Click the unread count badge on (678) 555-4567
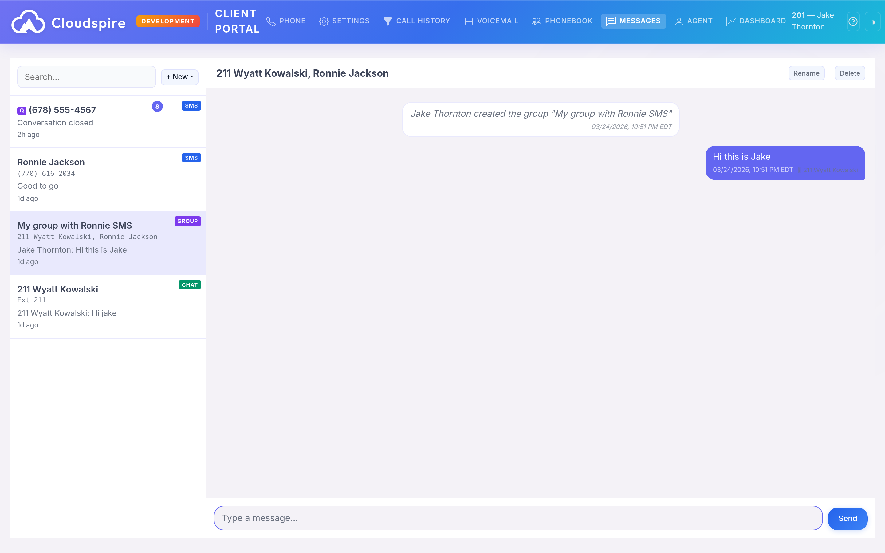 tap(157, 106)
